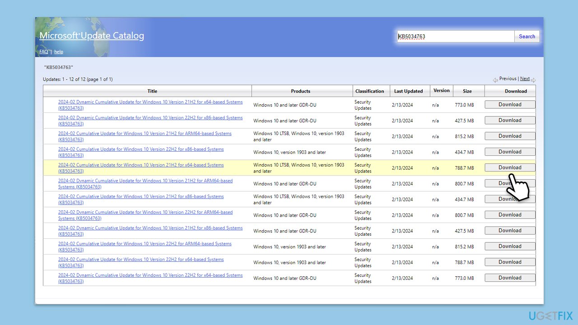Open Dynamic Cumulative Update 21H2 x86-based link
This screenshot has height=325, width=578.
pos(150,231)
